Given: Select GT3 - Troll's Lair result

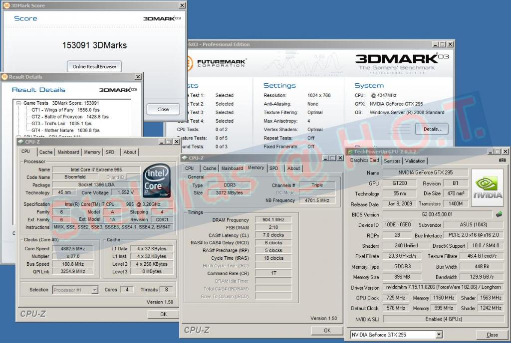Looking at the screenshot, I should 61,124.
